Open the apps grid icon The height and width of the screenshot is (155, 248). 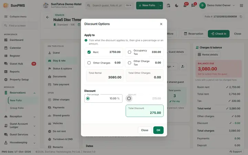point(241,6)
